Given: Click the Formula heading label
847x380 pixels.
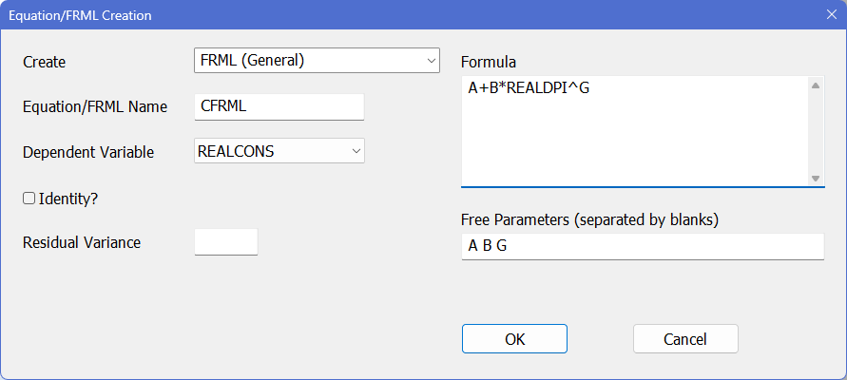Looking at the screenshot, I should click(489, 62).
